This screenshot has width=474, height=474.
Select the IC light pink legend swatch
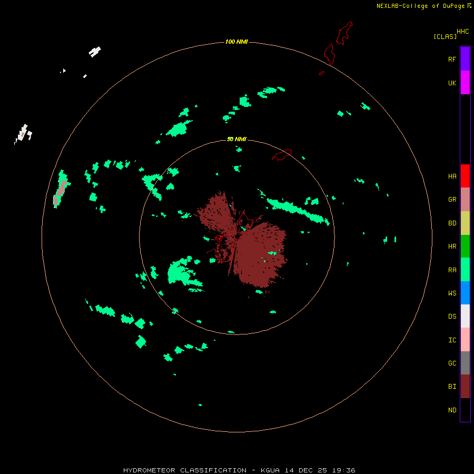click(x=465, y=340)
